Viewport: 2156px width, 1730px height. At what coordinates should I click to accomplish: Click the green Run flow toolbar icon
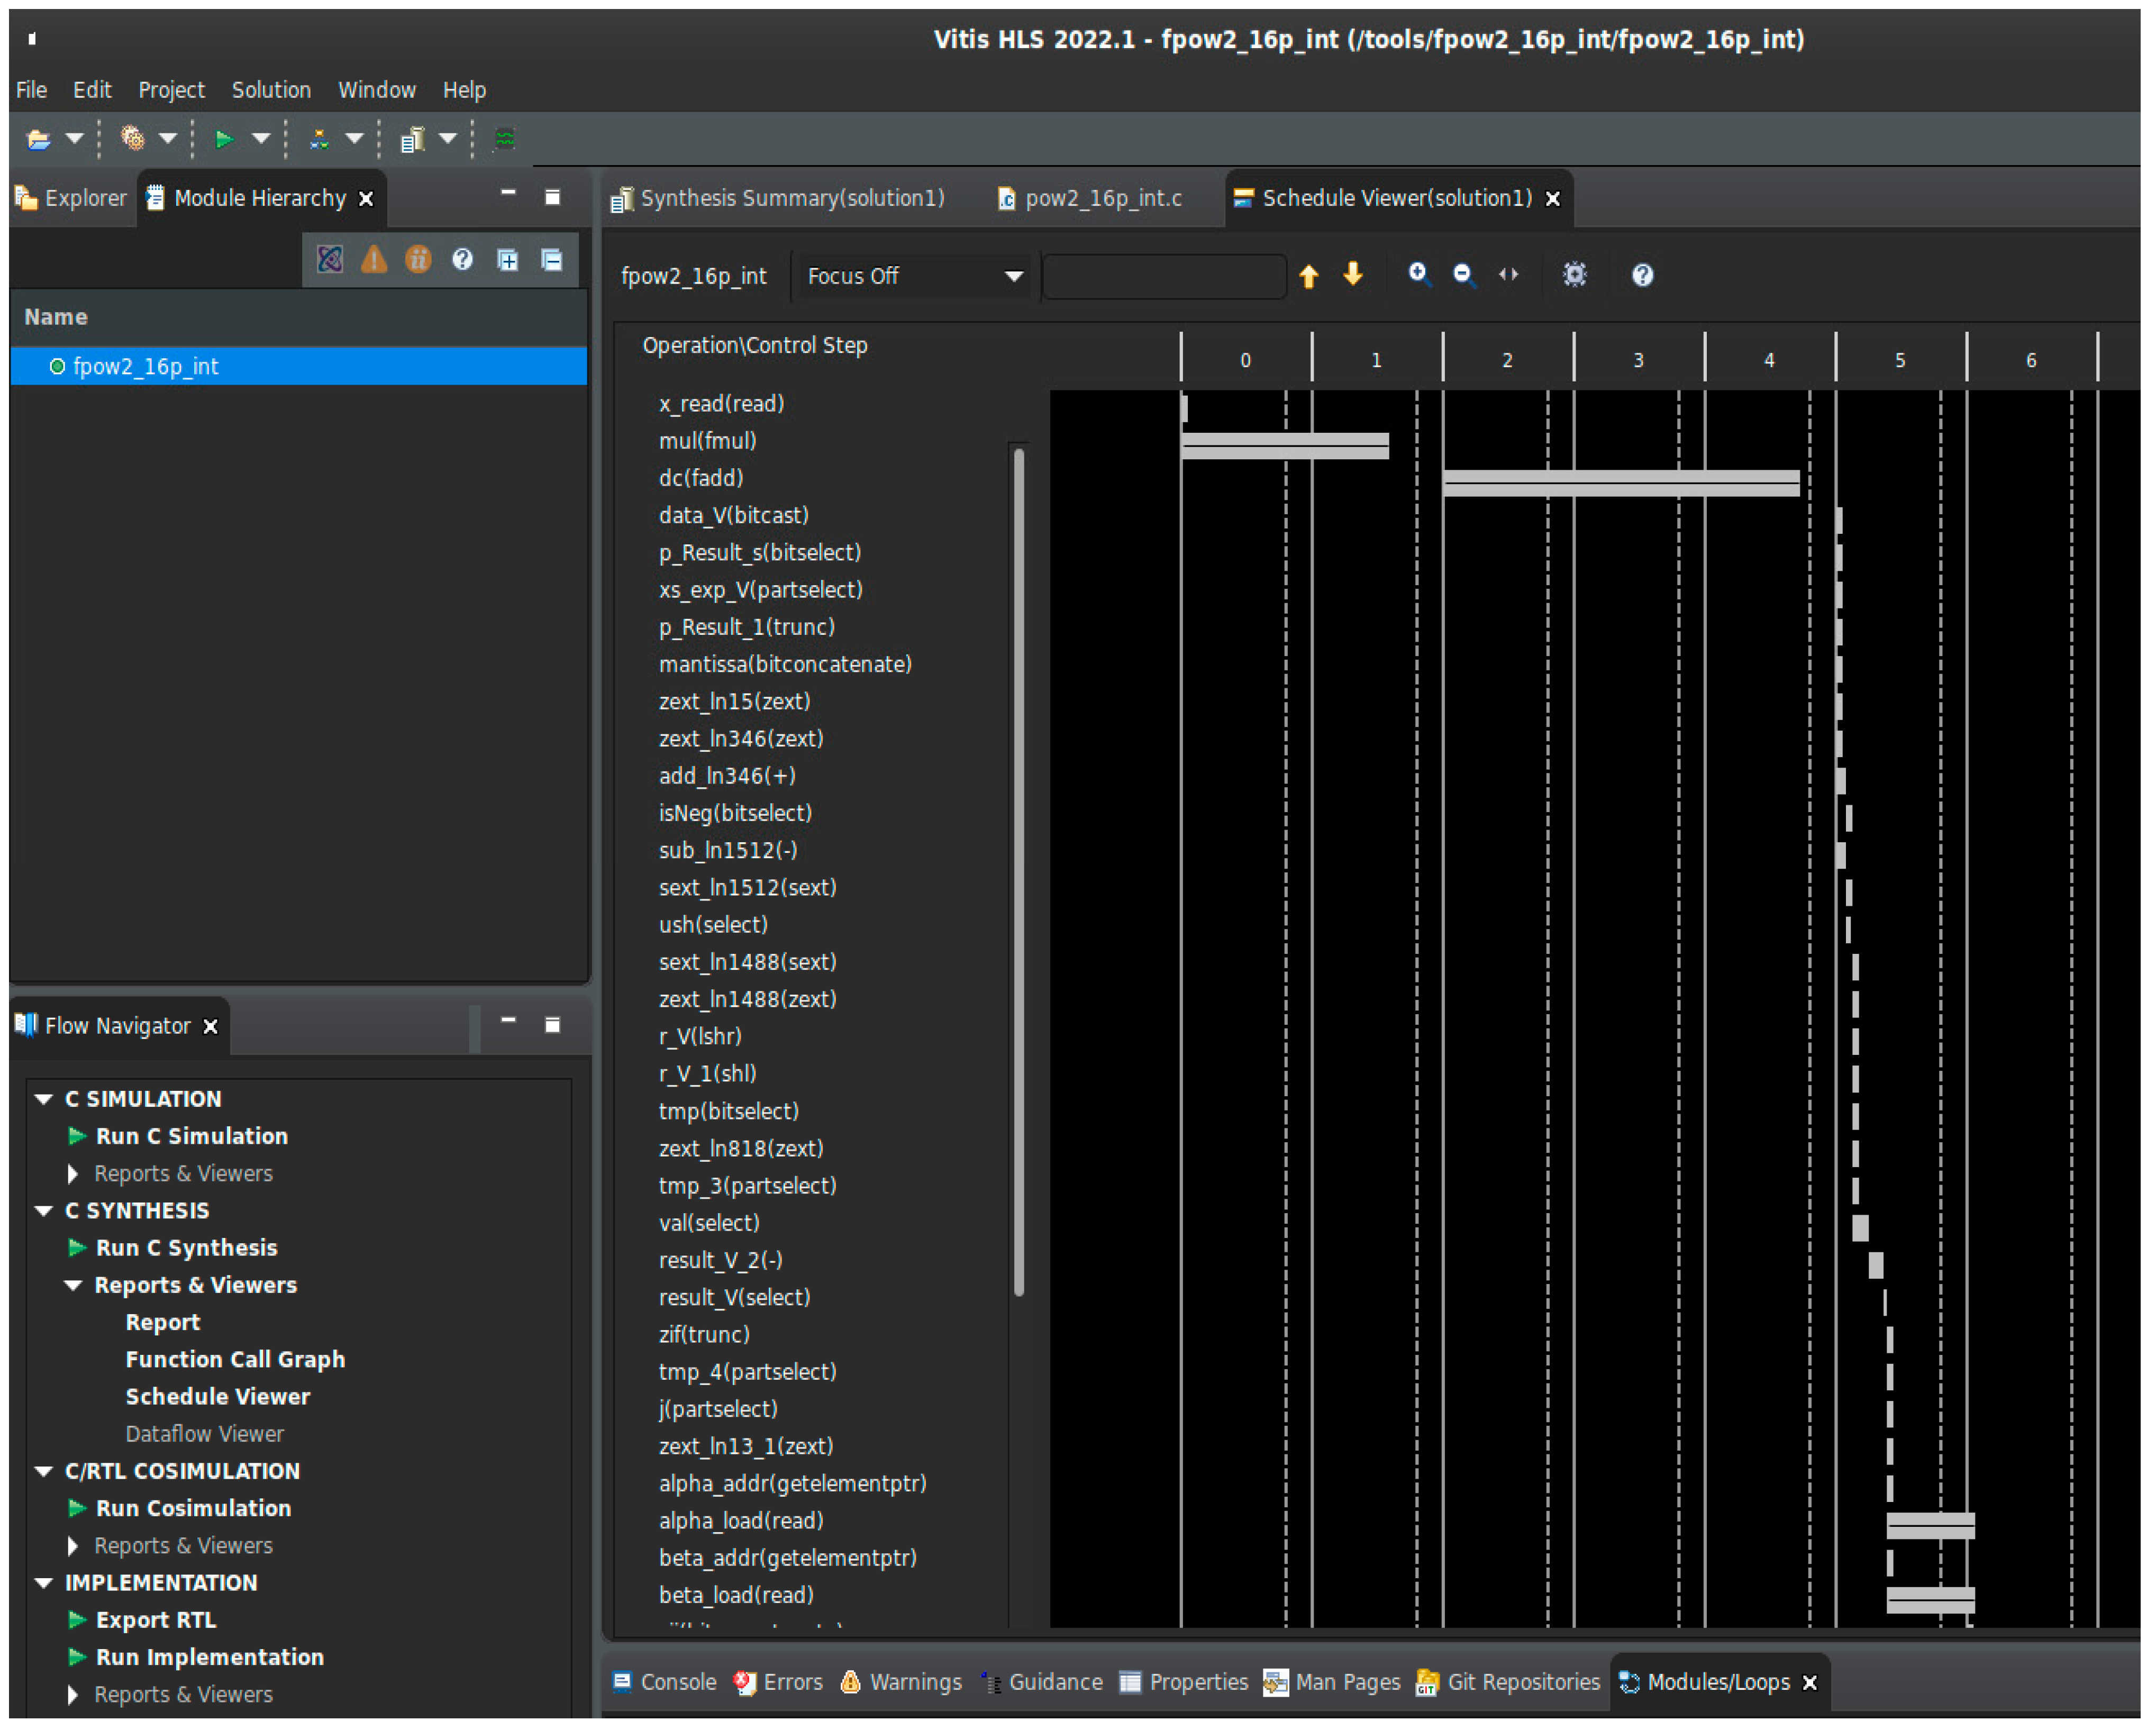pos(225,139)
